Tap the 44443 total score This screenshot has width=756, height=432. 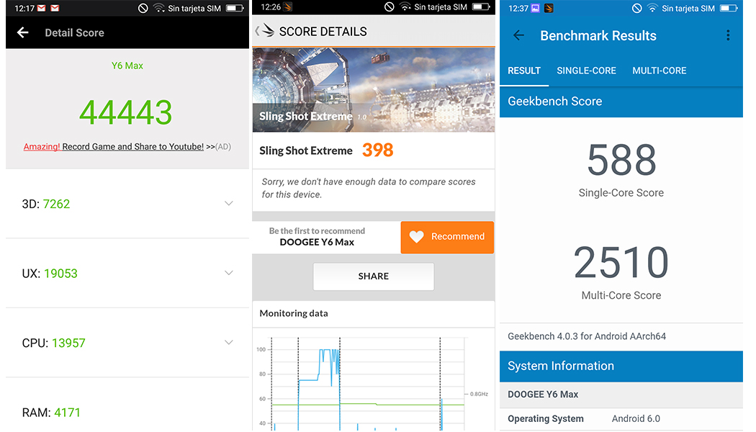(125, 112)
